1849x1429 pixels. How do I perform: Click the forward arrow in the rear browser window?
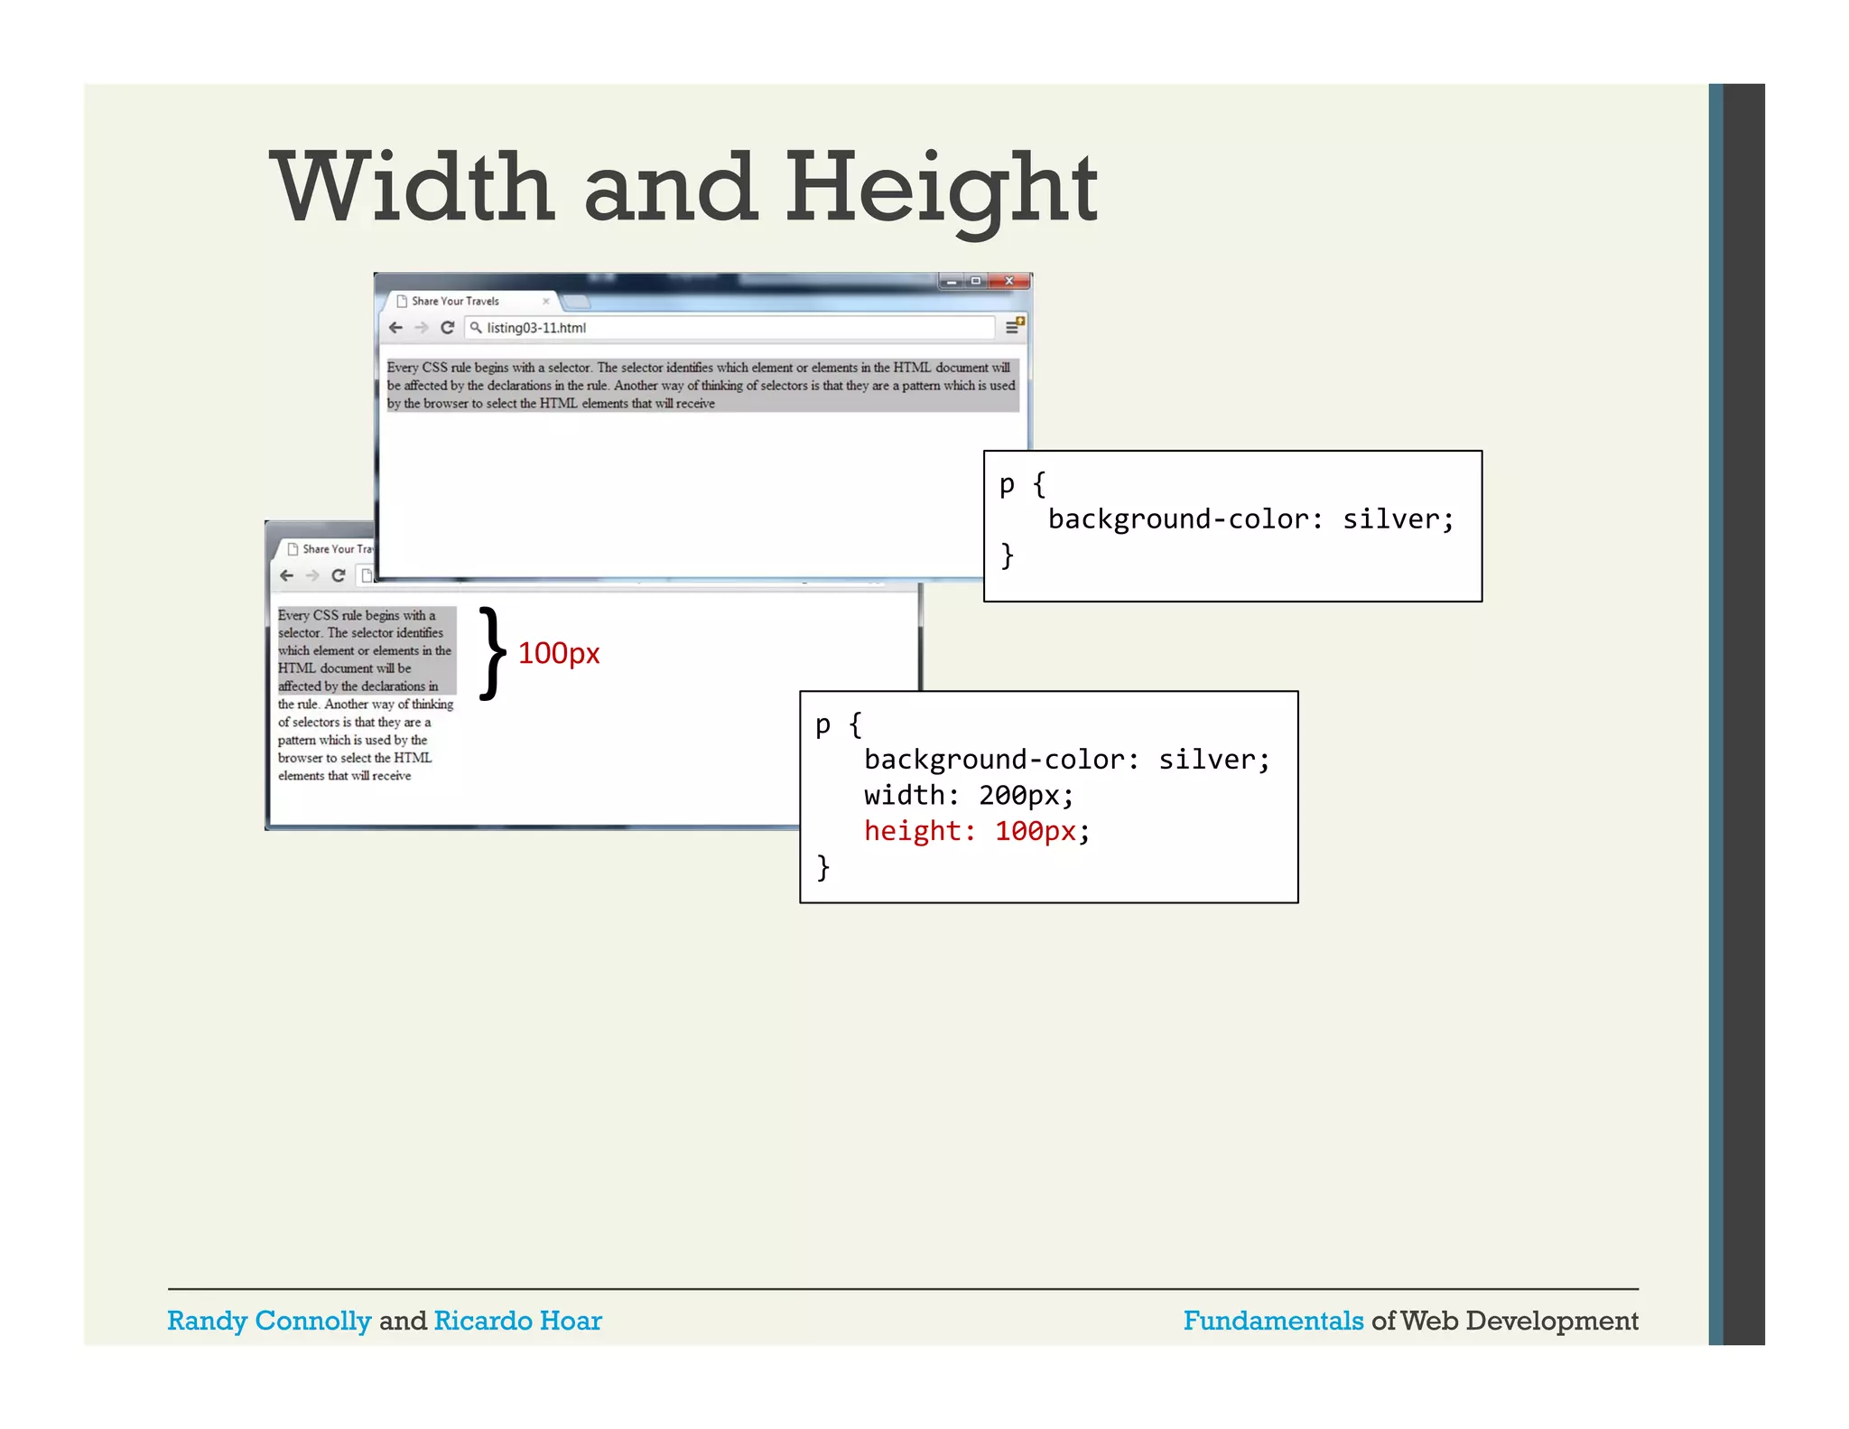(312, 575)
